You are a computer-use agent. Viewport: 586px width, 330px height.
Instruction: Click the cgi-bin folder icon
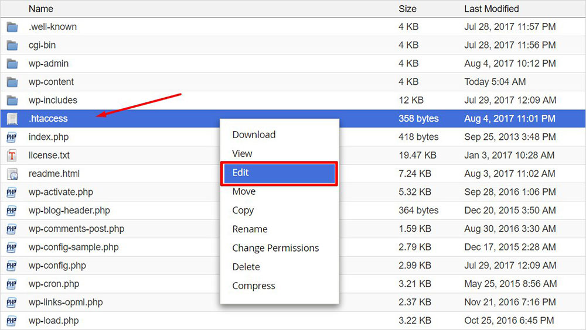pyautogui.click(x=12, y=45)
